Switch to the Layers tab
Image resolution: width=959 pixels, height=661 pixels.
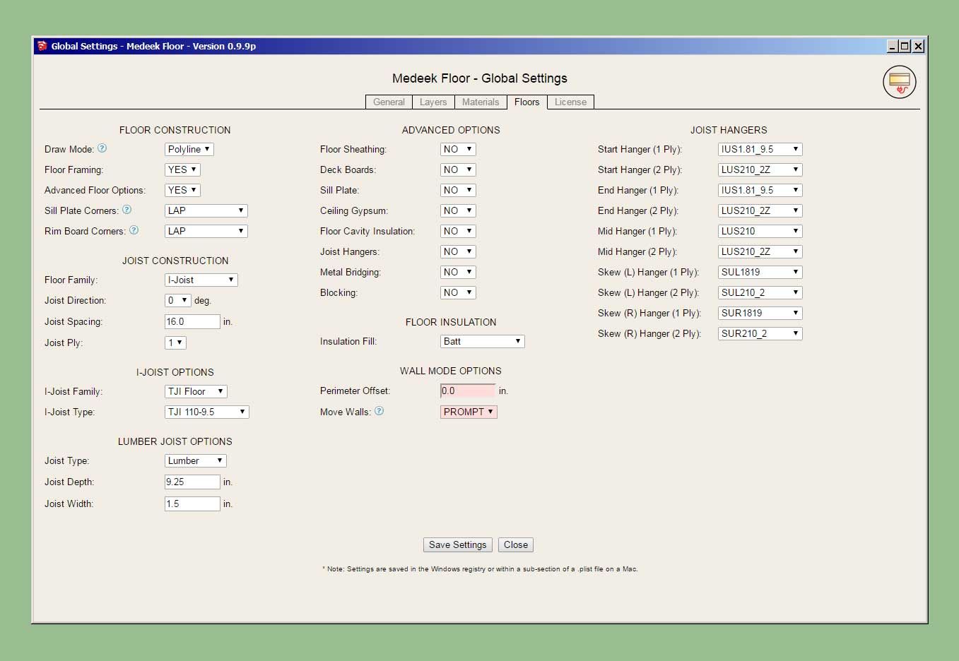tap(433, 102)
